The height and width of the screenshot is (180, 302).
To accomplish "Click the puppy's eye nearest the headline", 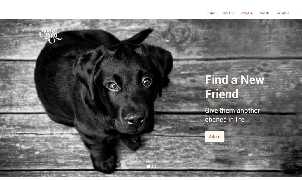I will pos(147,82).
